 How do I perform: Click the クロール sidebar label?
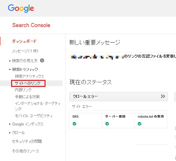pyautogui.click(x=19, y=133)
